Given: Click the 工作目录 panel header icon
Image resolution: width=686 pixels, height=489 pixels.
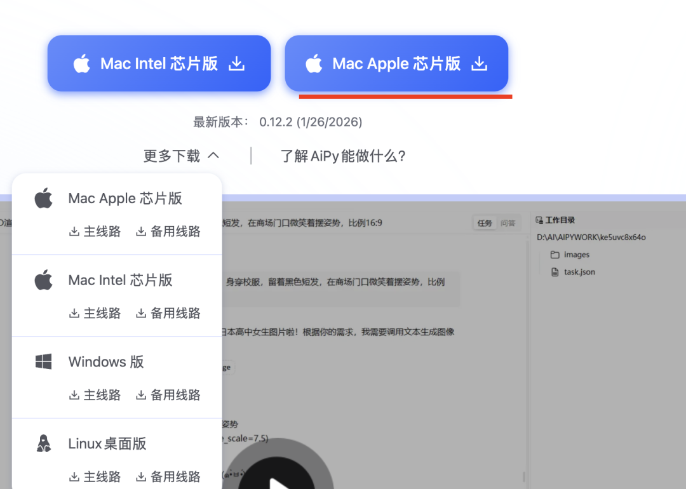Looking at the screenshot, I should [541, 219].
